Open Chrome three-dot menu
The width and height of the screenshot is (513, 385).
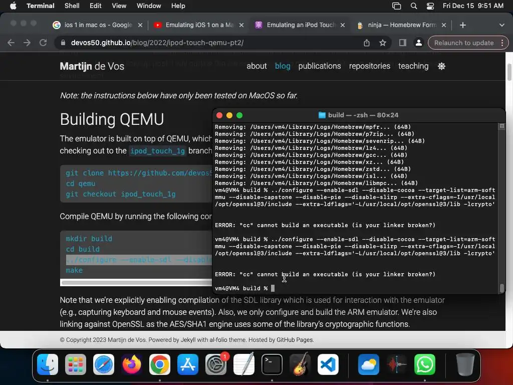[502, 43]
